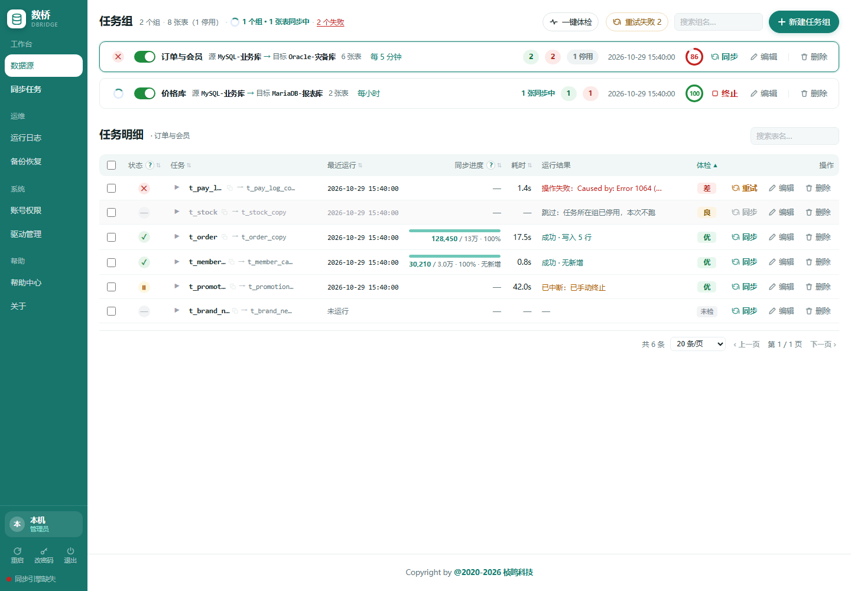851x591 pixels.
Task: Click the 一键体检 button
Action: click(570, 22)
